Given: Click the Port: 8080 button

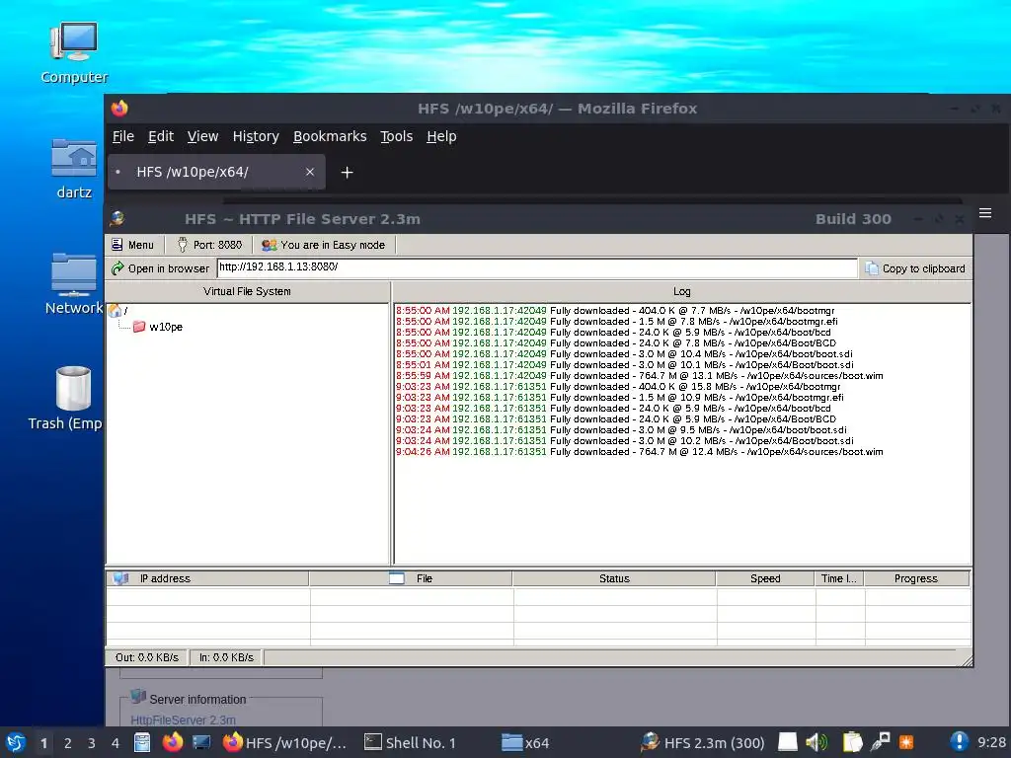Looking at the screenshot, I should coord(209,245).
